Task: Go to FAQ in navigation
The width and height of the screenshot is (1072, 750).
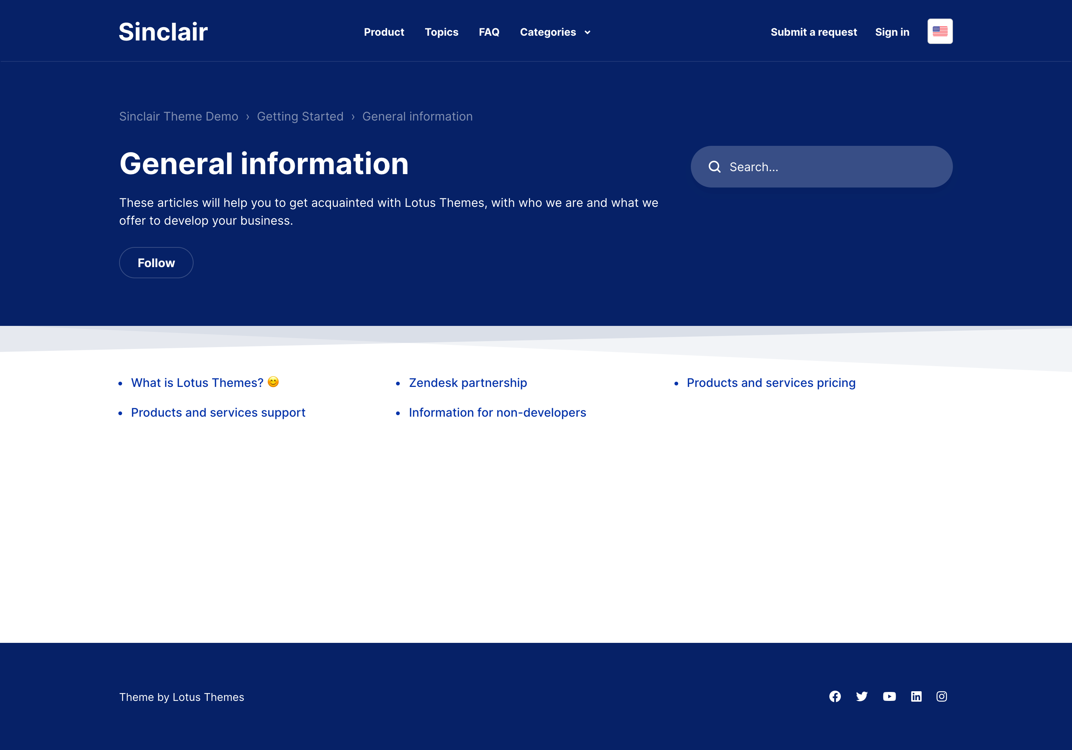Action: click(489, 32)
